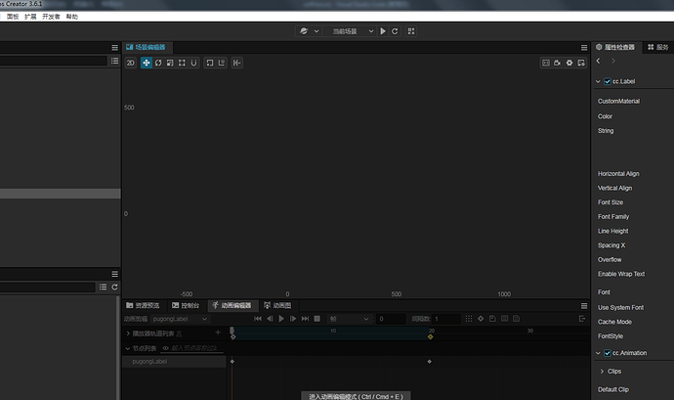Viewport: 674px width, 400px height.
Task: Step to previous animation frame
Action: tap(270, 319)
